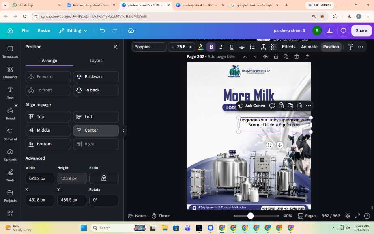Open the File menu
The height and width of the screenshot is (234, 374).
click(25, 30)
